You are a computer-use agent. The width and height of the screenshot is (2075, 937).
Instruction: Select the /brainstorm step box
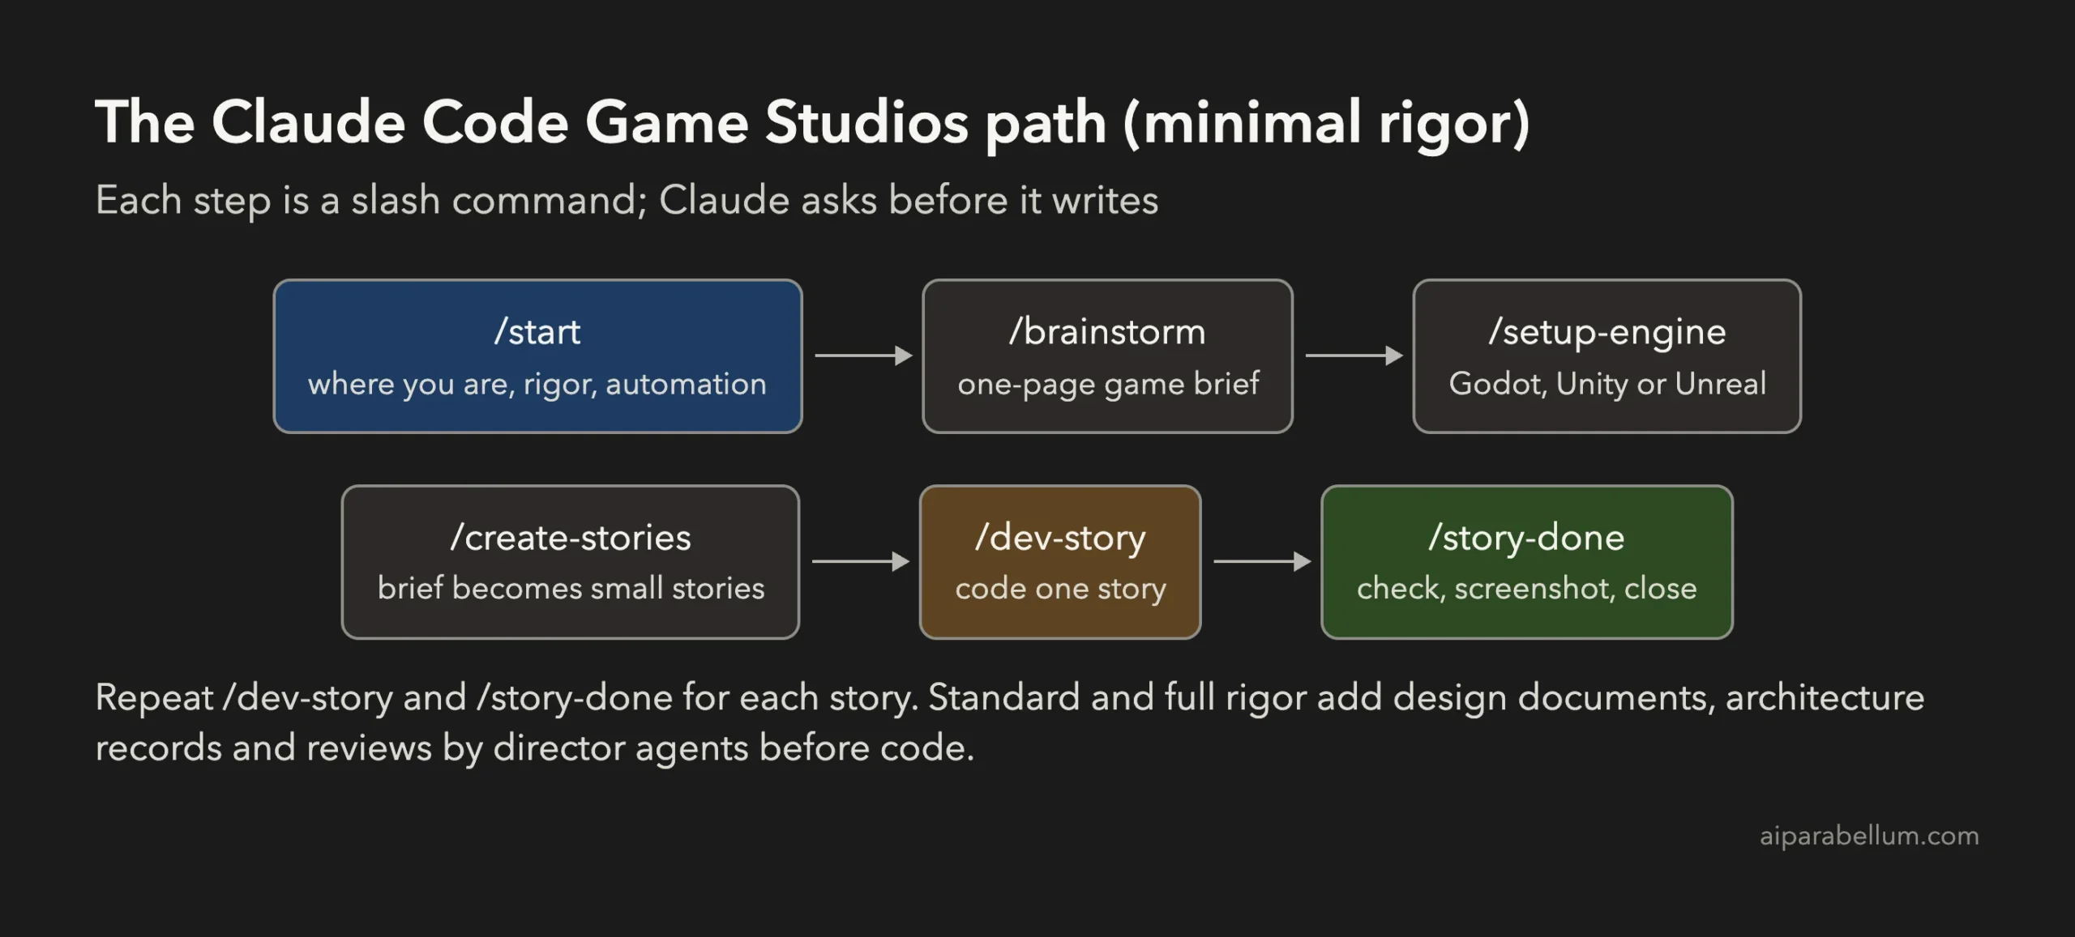point(1107,356)
